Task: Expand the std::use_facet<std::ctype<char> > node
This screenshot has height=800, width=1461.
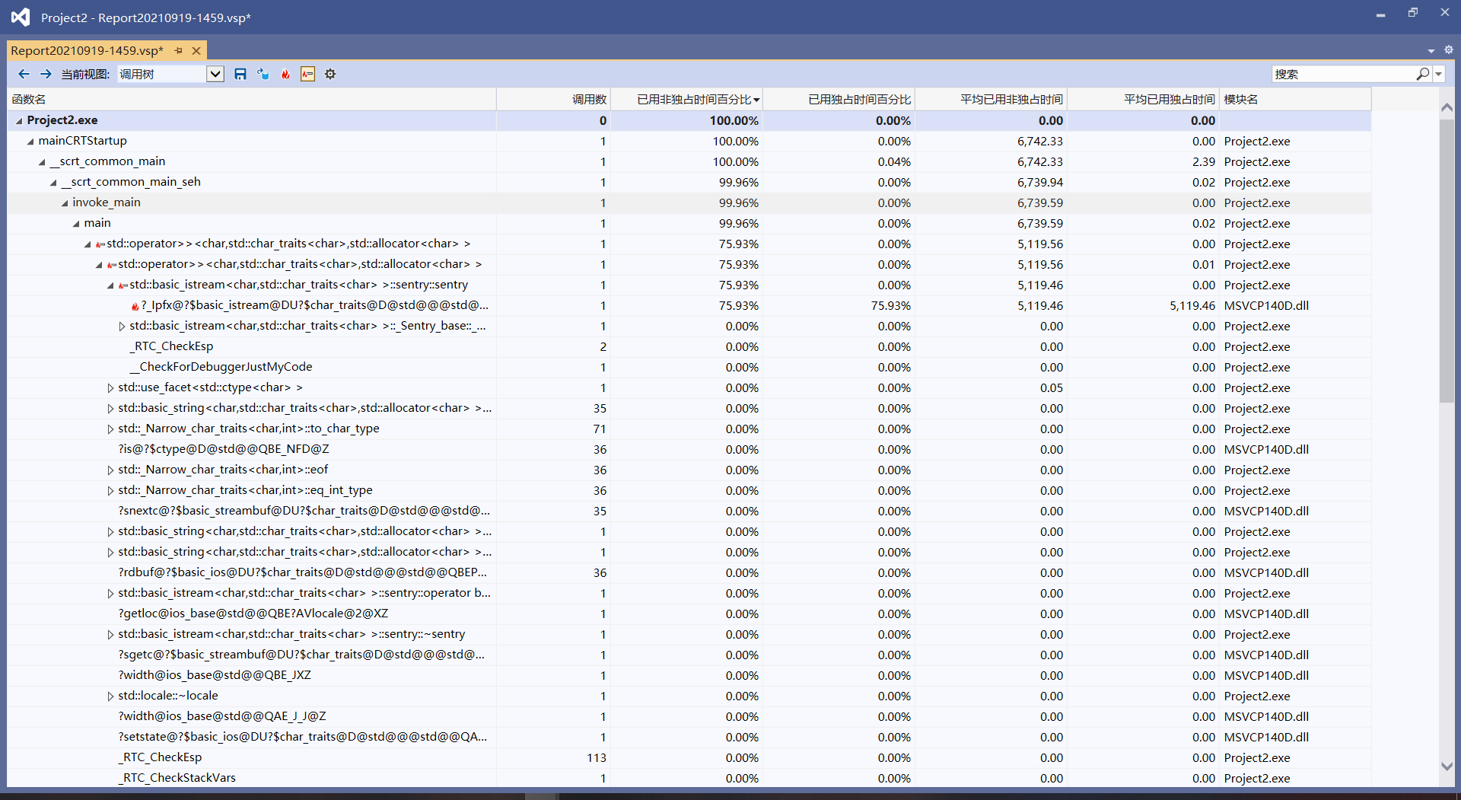Action: click(x=111, y=388)
